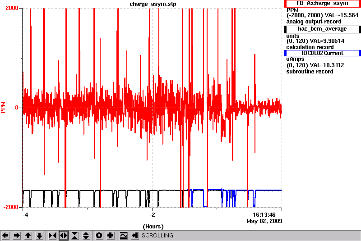This screenshot has width=361, height=241.
Task: Pan the plot right with right arrow
Action: click(17, 236)
